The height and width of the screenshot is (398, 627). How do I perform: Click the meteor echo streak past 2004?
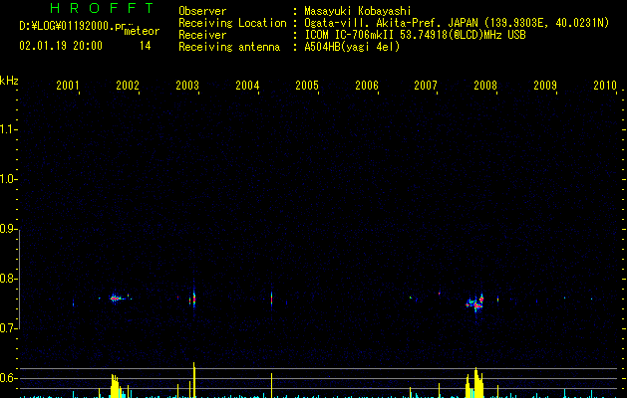coord(271,299)
